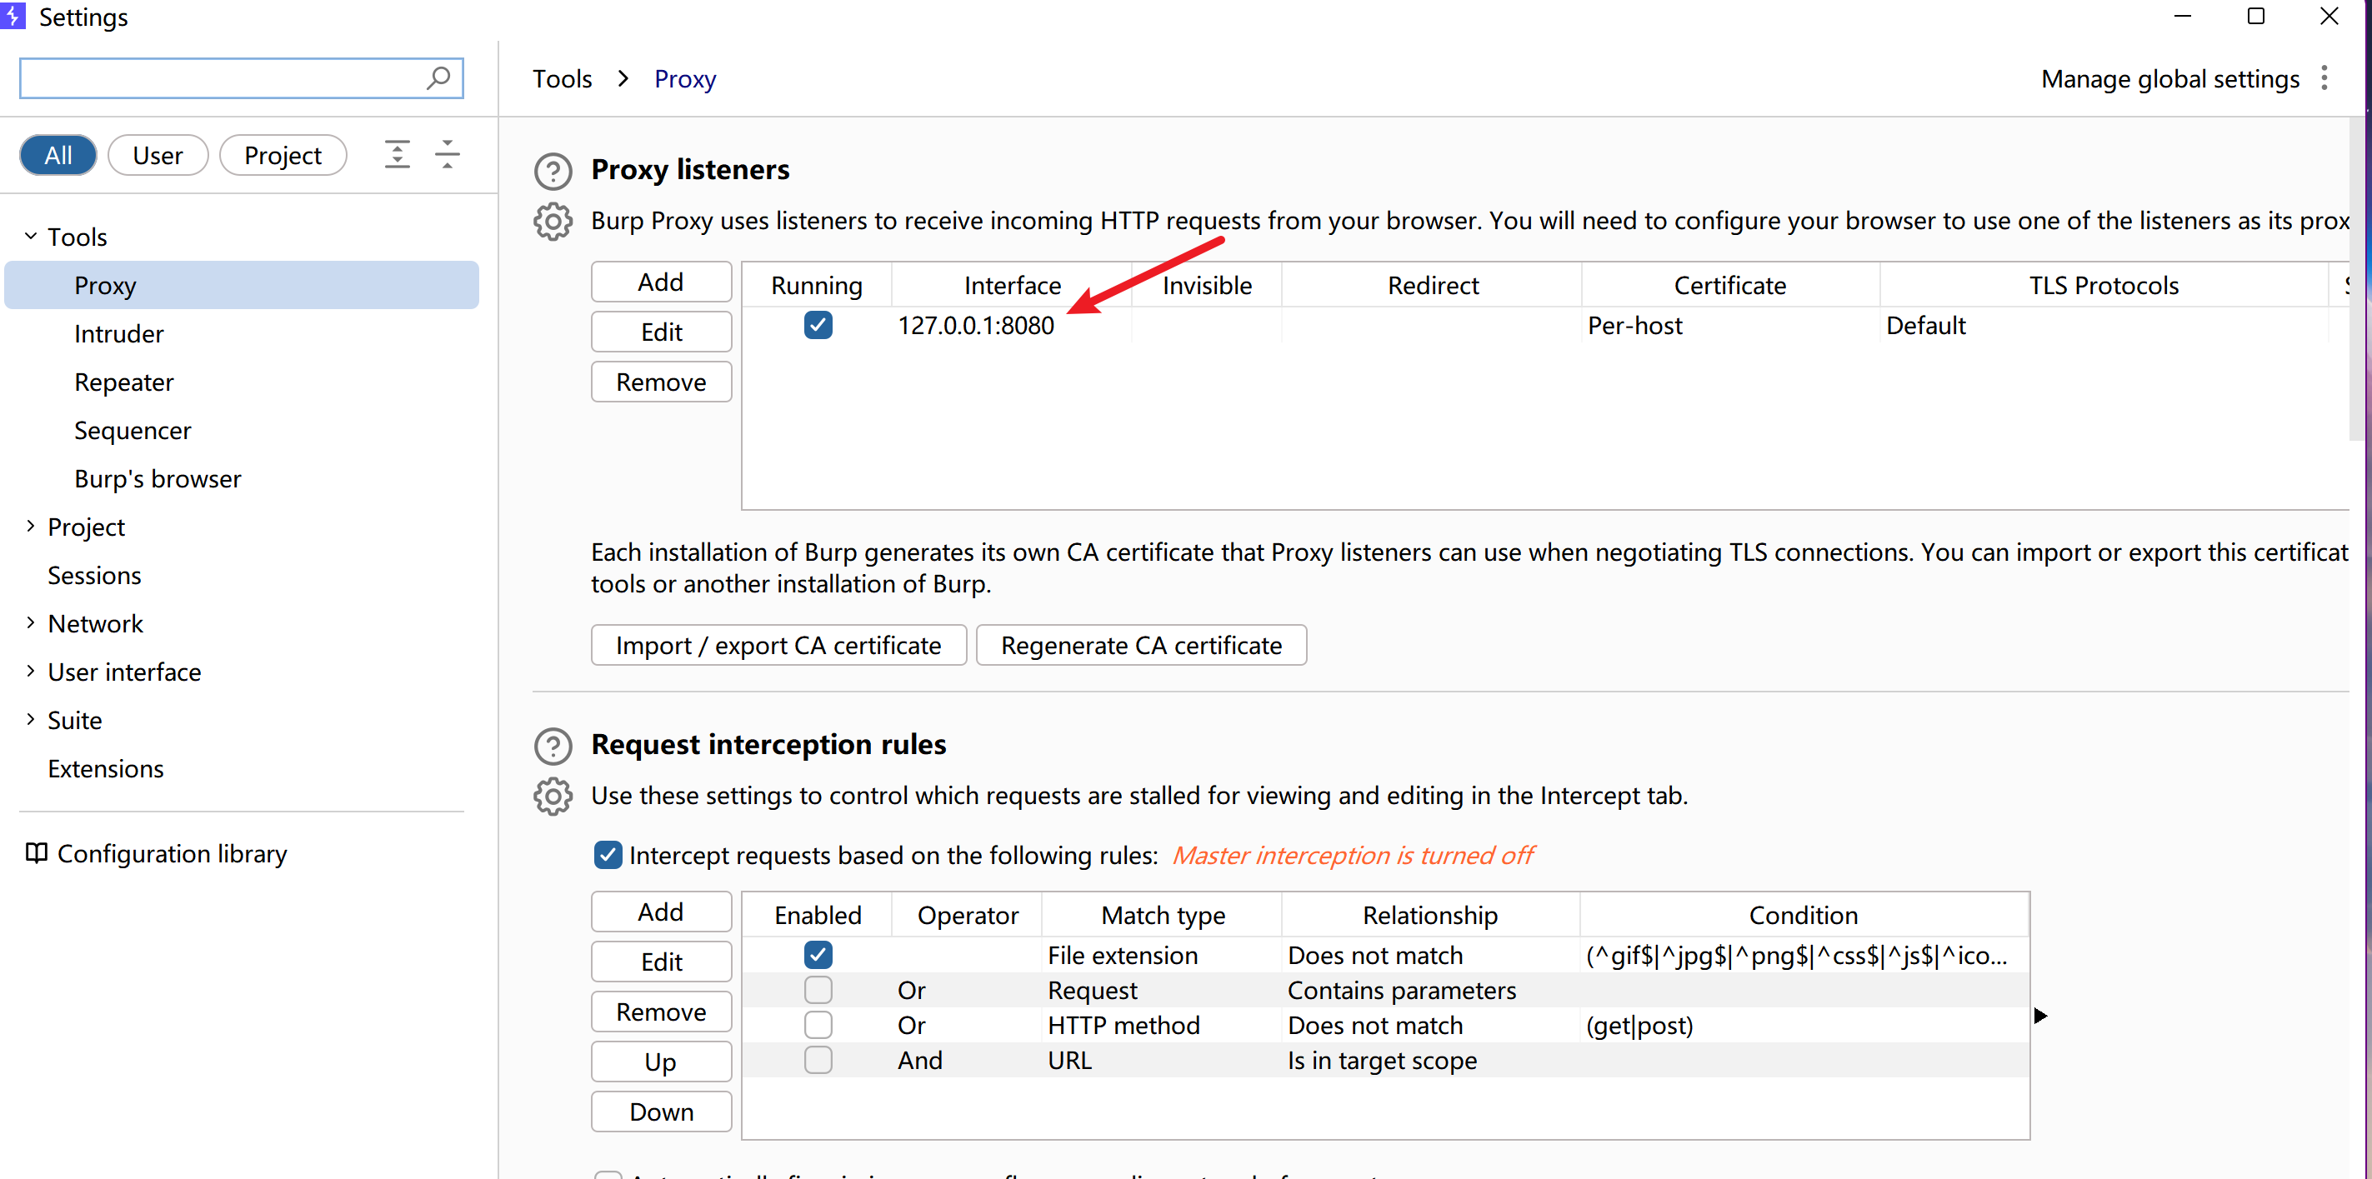Toggle 'Intercept requests based on following rules'
The height and width of the screenshot is (1179, 2372).
coord(608,855)
